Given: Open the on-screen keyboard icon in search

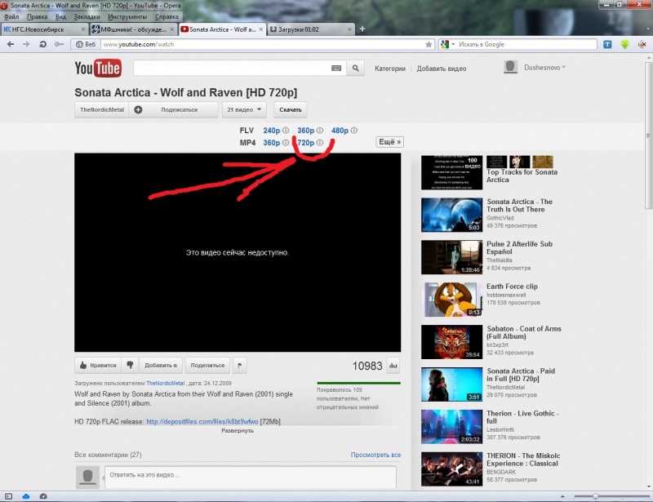Looking at the screenshot, I should pos(336,69).
